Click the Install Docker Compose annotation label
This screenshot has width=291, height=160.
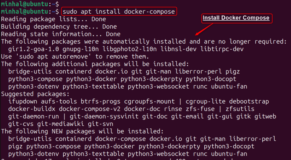[237, 18]
